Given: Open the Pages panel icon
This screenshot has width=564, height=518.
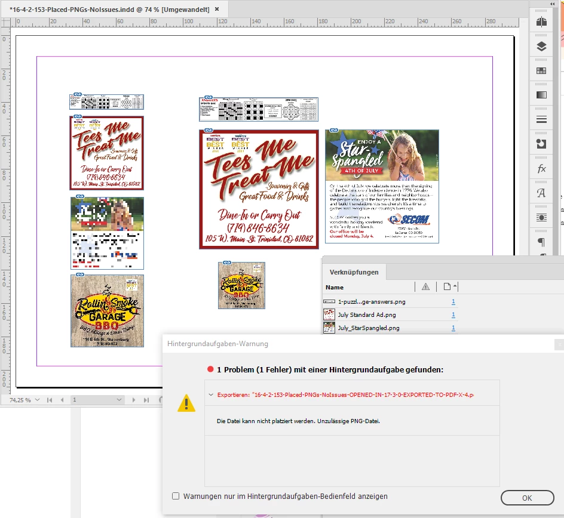Looking at the screenshot, I should tap(541, 22).
